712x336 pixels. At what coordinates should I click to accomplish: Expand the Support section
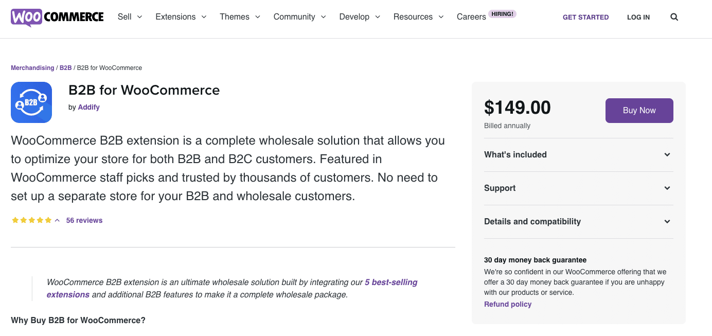tap(579, 188)
